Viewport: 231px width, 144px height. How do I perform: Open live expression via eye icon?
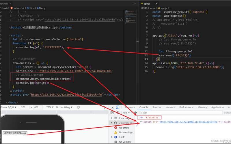coord(135,113)
